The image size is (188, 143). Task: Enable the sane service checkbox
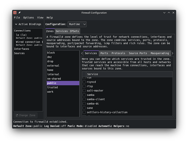tap(84, 108)
